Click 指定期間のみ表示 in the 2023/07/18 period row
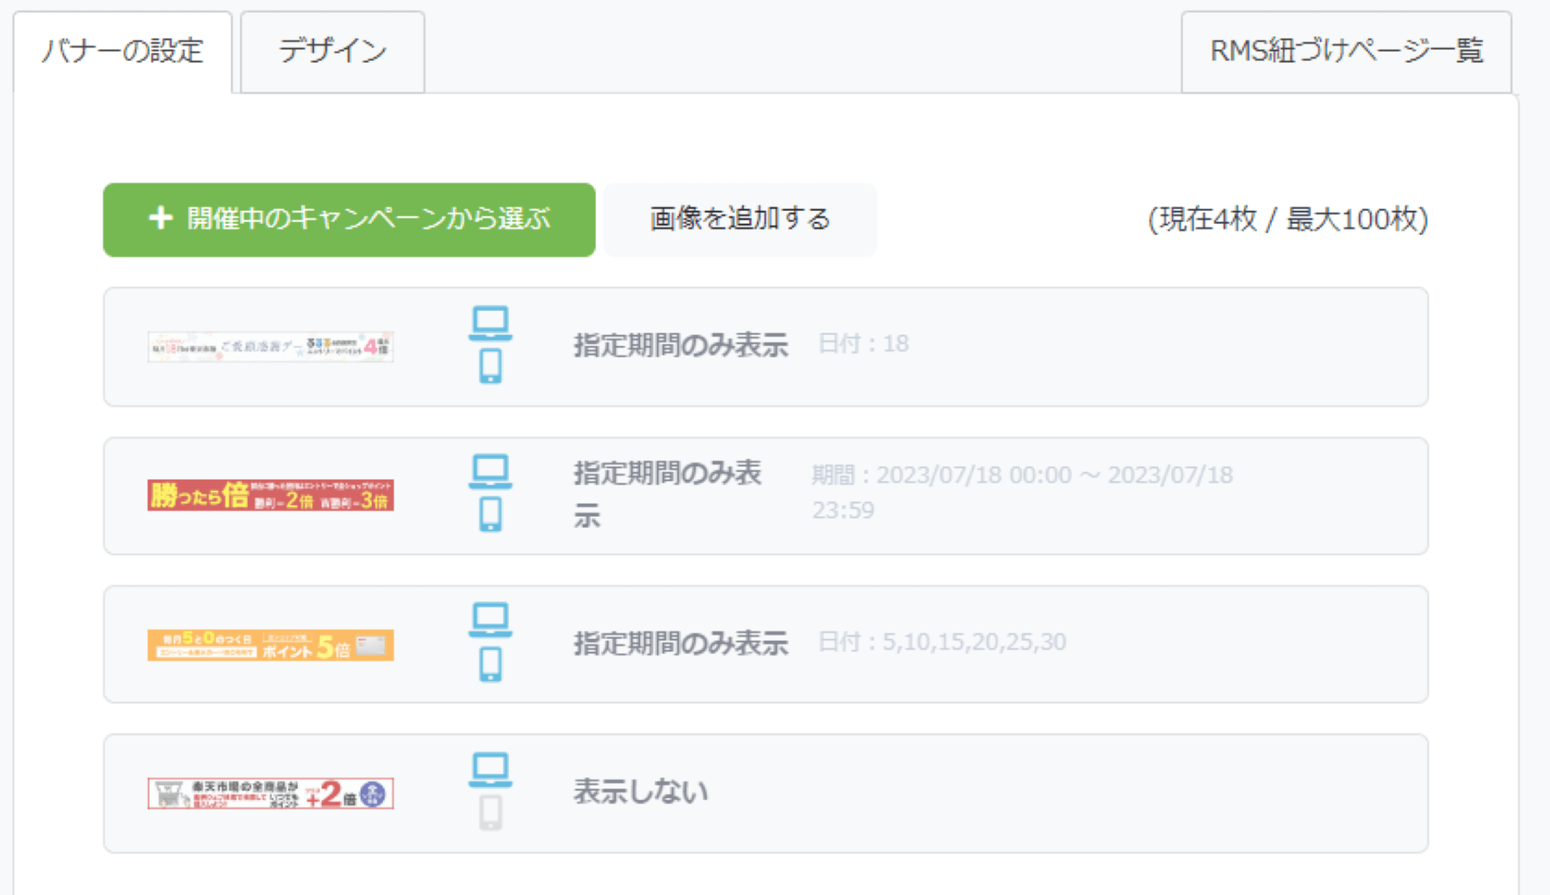This screenshot has width=1550, height=895. click(x=667, y=494)
